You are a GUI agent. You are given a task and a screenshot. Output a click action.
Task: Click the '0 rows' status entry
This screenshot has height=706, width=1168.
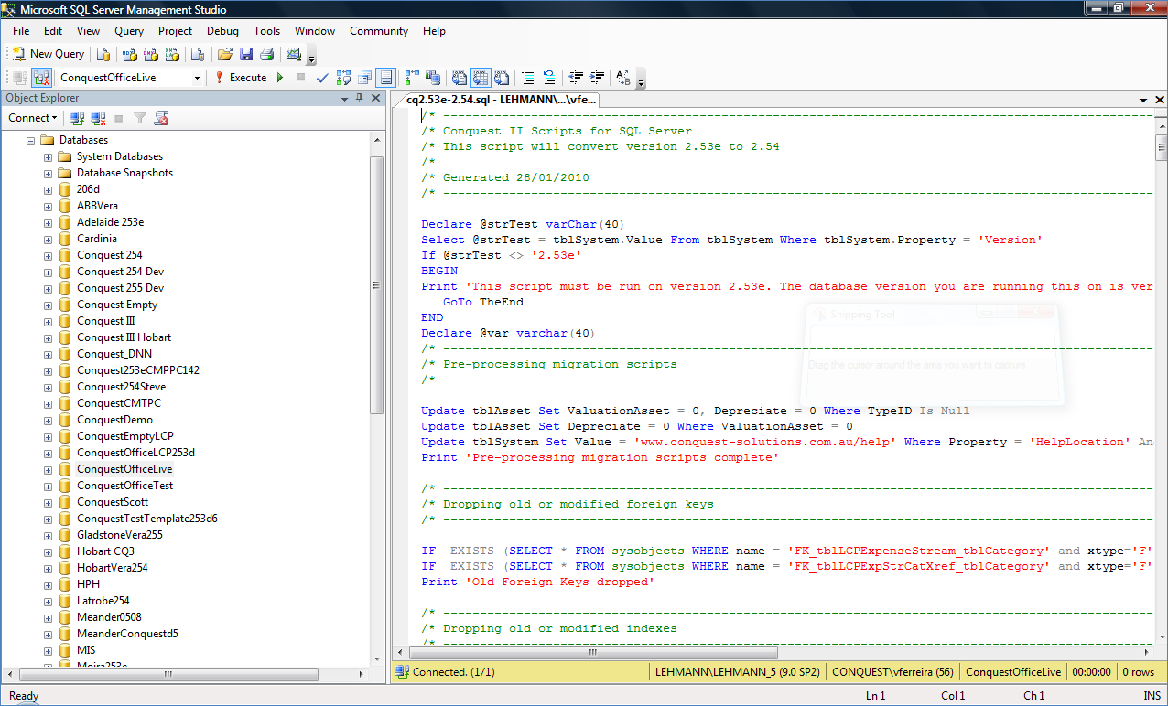1140,672
